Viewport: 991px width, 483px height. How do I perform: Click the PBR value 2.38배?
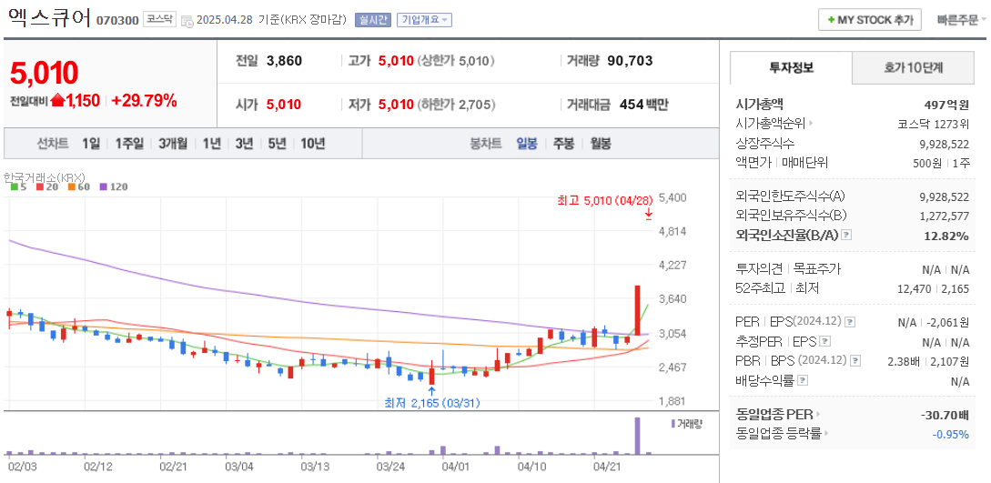pyautogui.click(x=905, y=362)
